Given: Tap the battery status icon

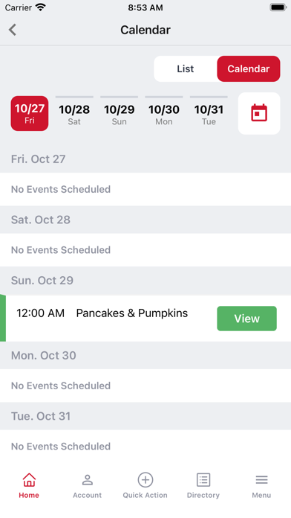Looking at the screenshot, I should tap(278, 7).
